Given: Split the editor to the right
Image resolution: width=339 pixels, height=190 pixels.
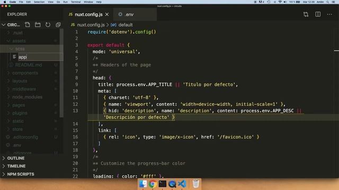Looking at the screenshot, I should [318, 14].
